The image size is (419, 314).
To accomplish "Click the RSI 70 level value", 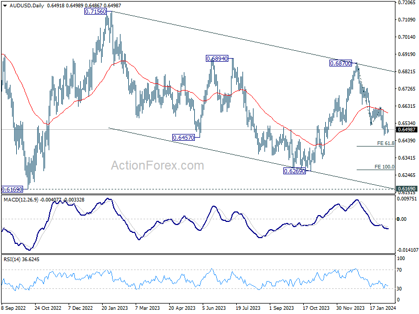I will [x=399, y=270].
